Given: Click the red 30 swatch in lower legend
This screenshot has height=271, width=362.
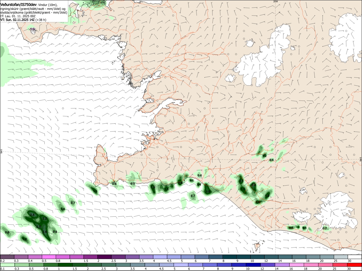Looking at the screenshot, I should click(x=355, y=265).
